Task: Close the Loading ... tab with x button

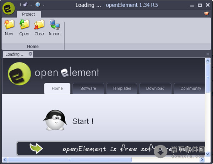Action: 31,54
